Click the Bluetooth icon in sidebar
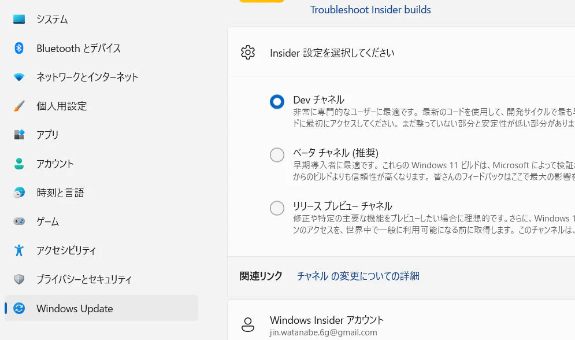This screenshot has width=575, height=340. coord(19,48)
